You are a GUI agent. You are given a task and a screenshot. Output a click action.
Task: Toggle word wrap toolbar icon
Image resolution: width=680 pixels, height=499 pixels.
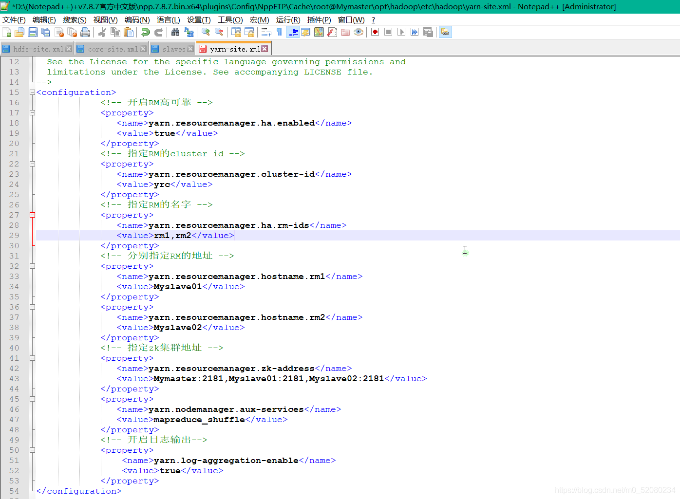point(266,32)
